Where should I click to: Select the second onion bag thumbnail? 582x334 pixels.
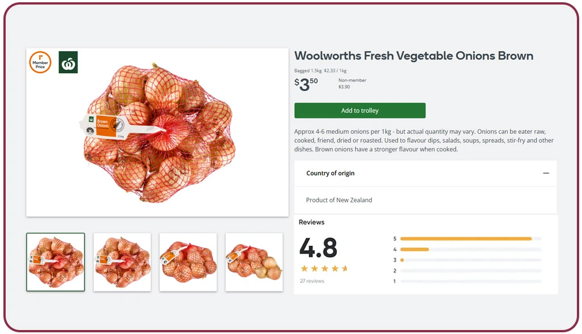pos(121,261)
